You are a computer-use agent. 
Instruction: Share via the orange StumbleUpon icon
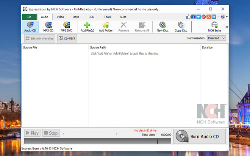pos(209,17)
